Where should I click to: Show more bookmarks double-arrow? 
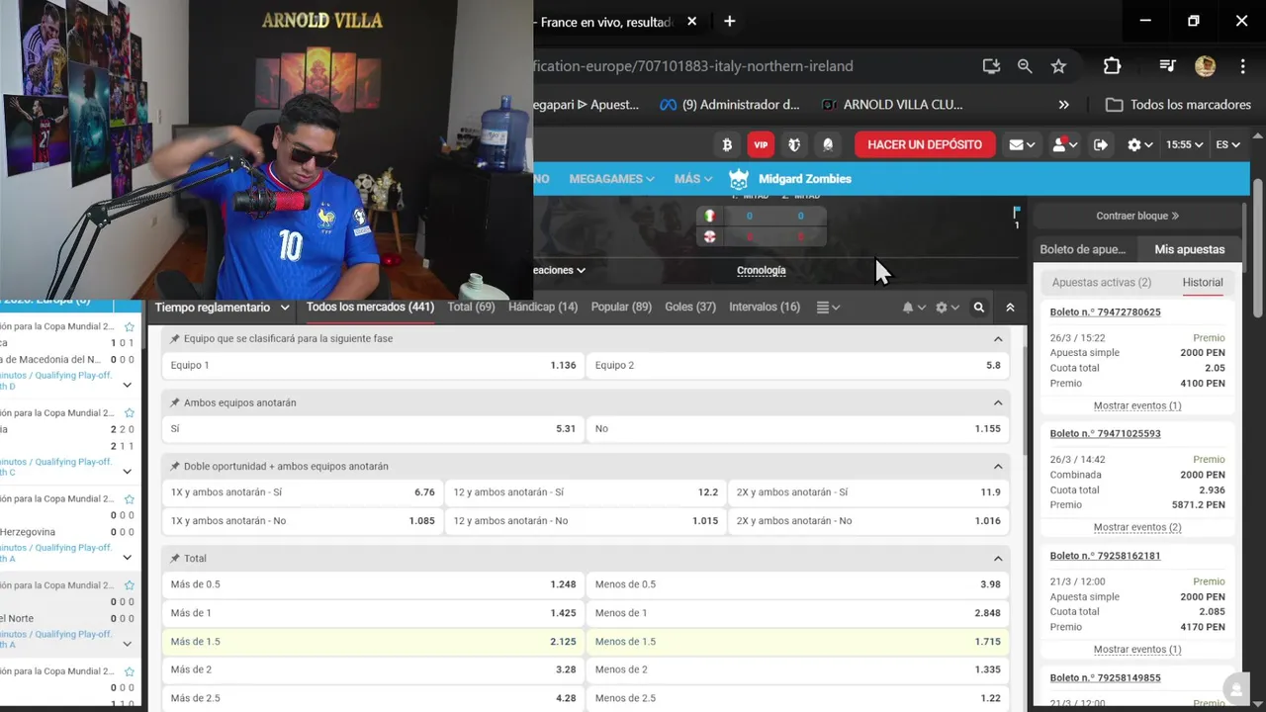(x=1064, y=105)
